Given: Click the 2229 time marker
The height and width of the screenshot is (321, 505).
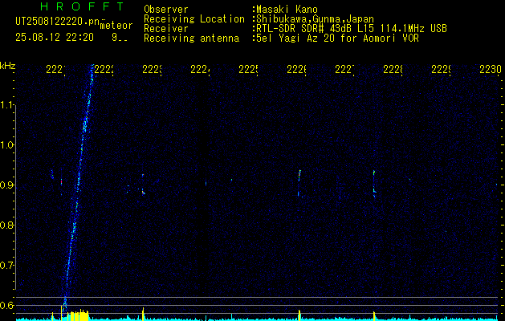Looking at the screenshot, I should click(441, 69).
